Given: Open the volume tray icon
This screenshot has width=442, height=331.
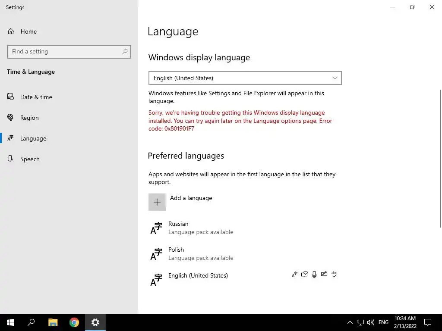Looking at the screenshot, I should (x=371, y=322).
